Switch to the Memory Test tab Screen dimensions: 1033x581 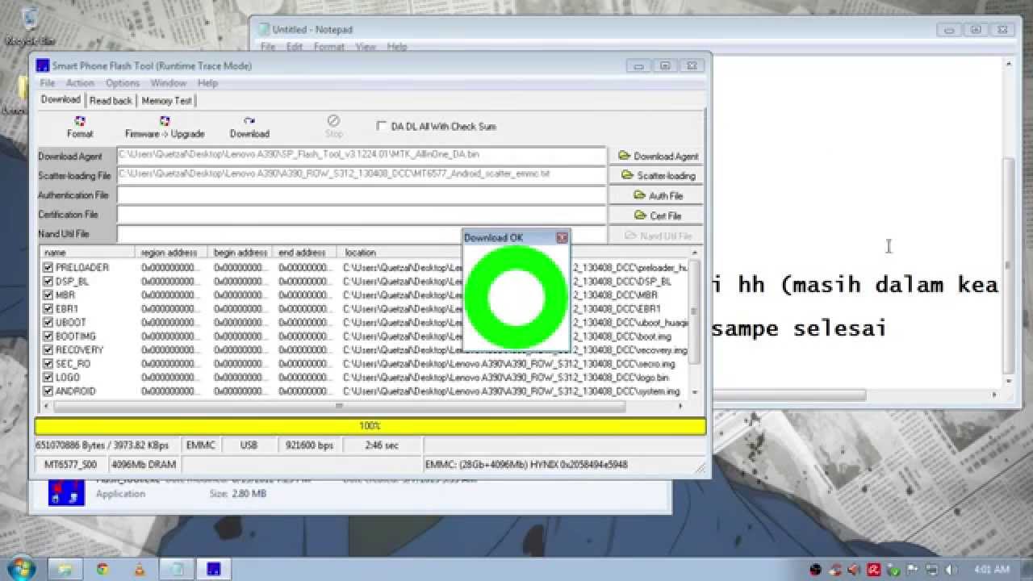click(x=166, y=101)
